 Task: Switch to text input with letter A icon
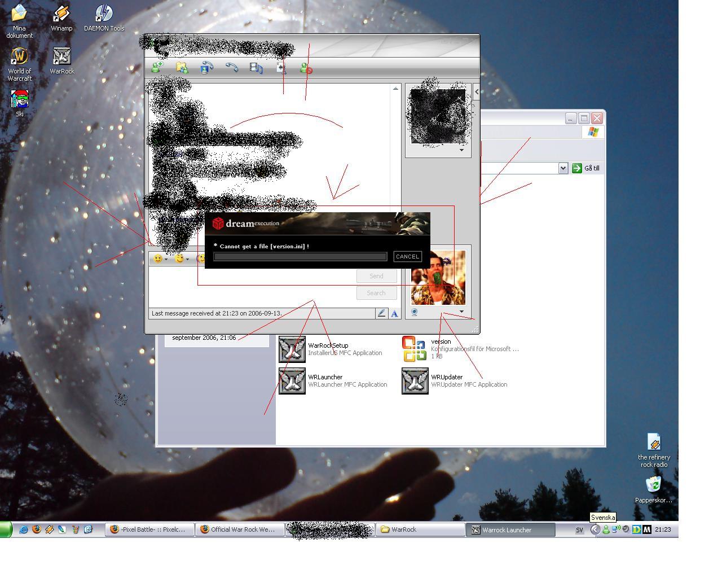(394, 313)
